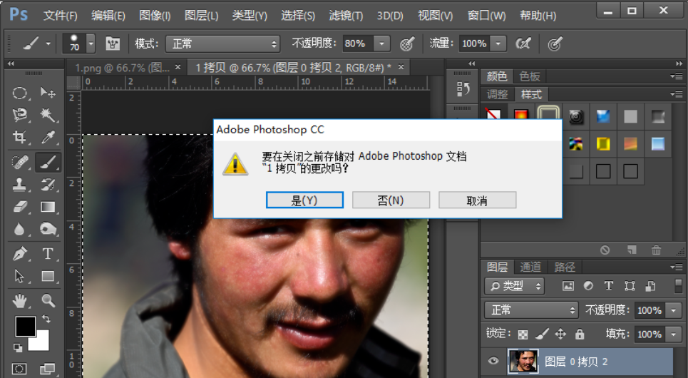This screenshot has width=688, height=378.
Task: Switch to the 色板 tab
Action: tap(530, 76)
